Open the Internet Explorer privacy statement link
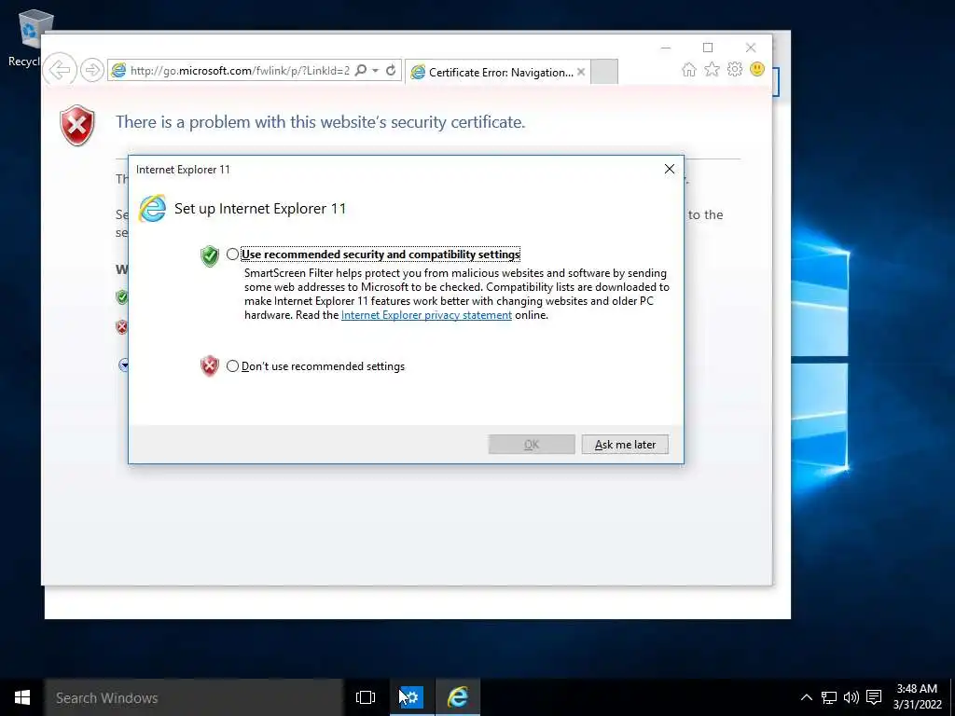This screenshot has width=955, height=716. [x=426, y=315]
